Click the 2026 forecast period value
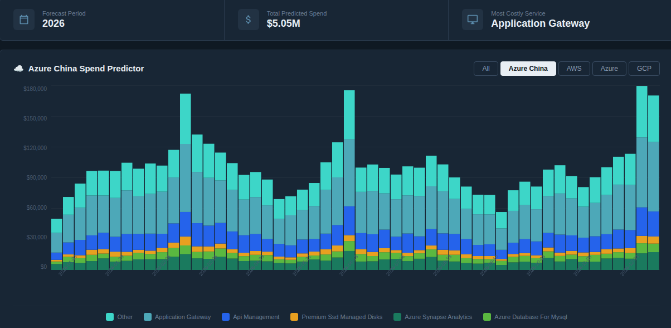 click(x=54, y=23)
